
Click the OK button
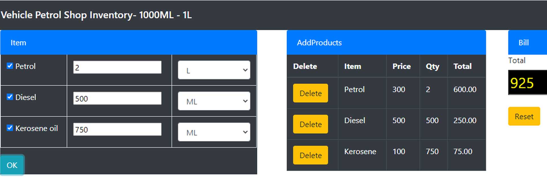click(12, 165)
